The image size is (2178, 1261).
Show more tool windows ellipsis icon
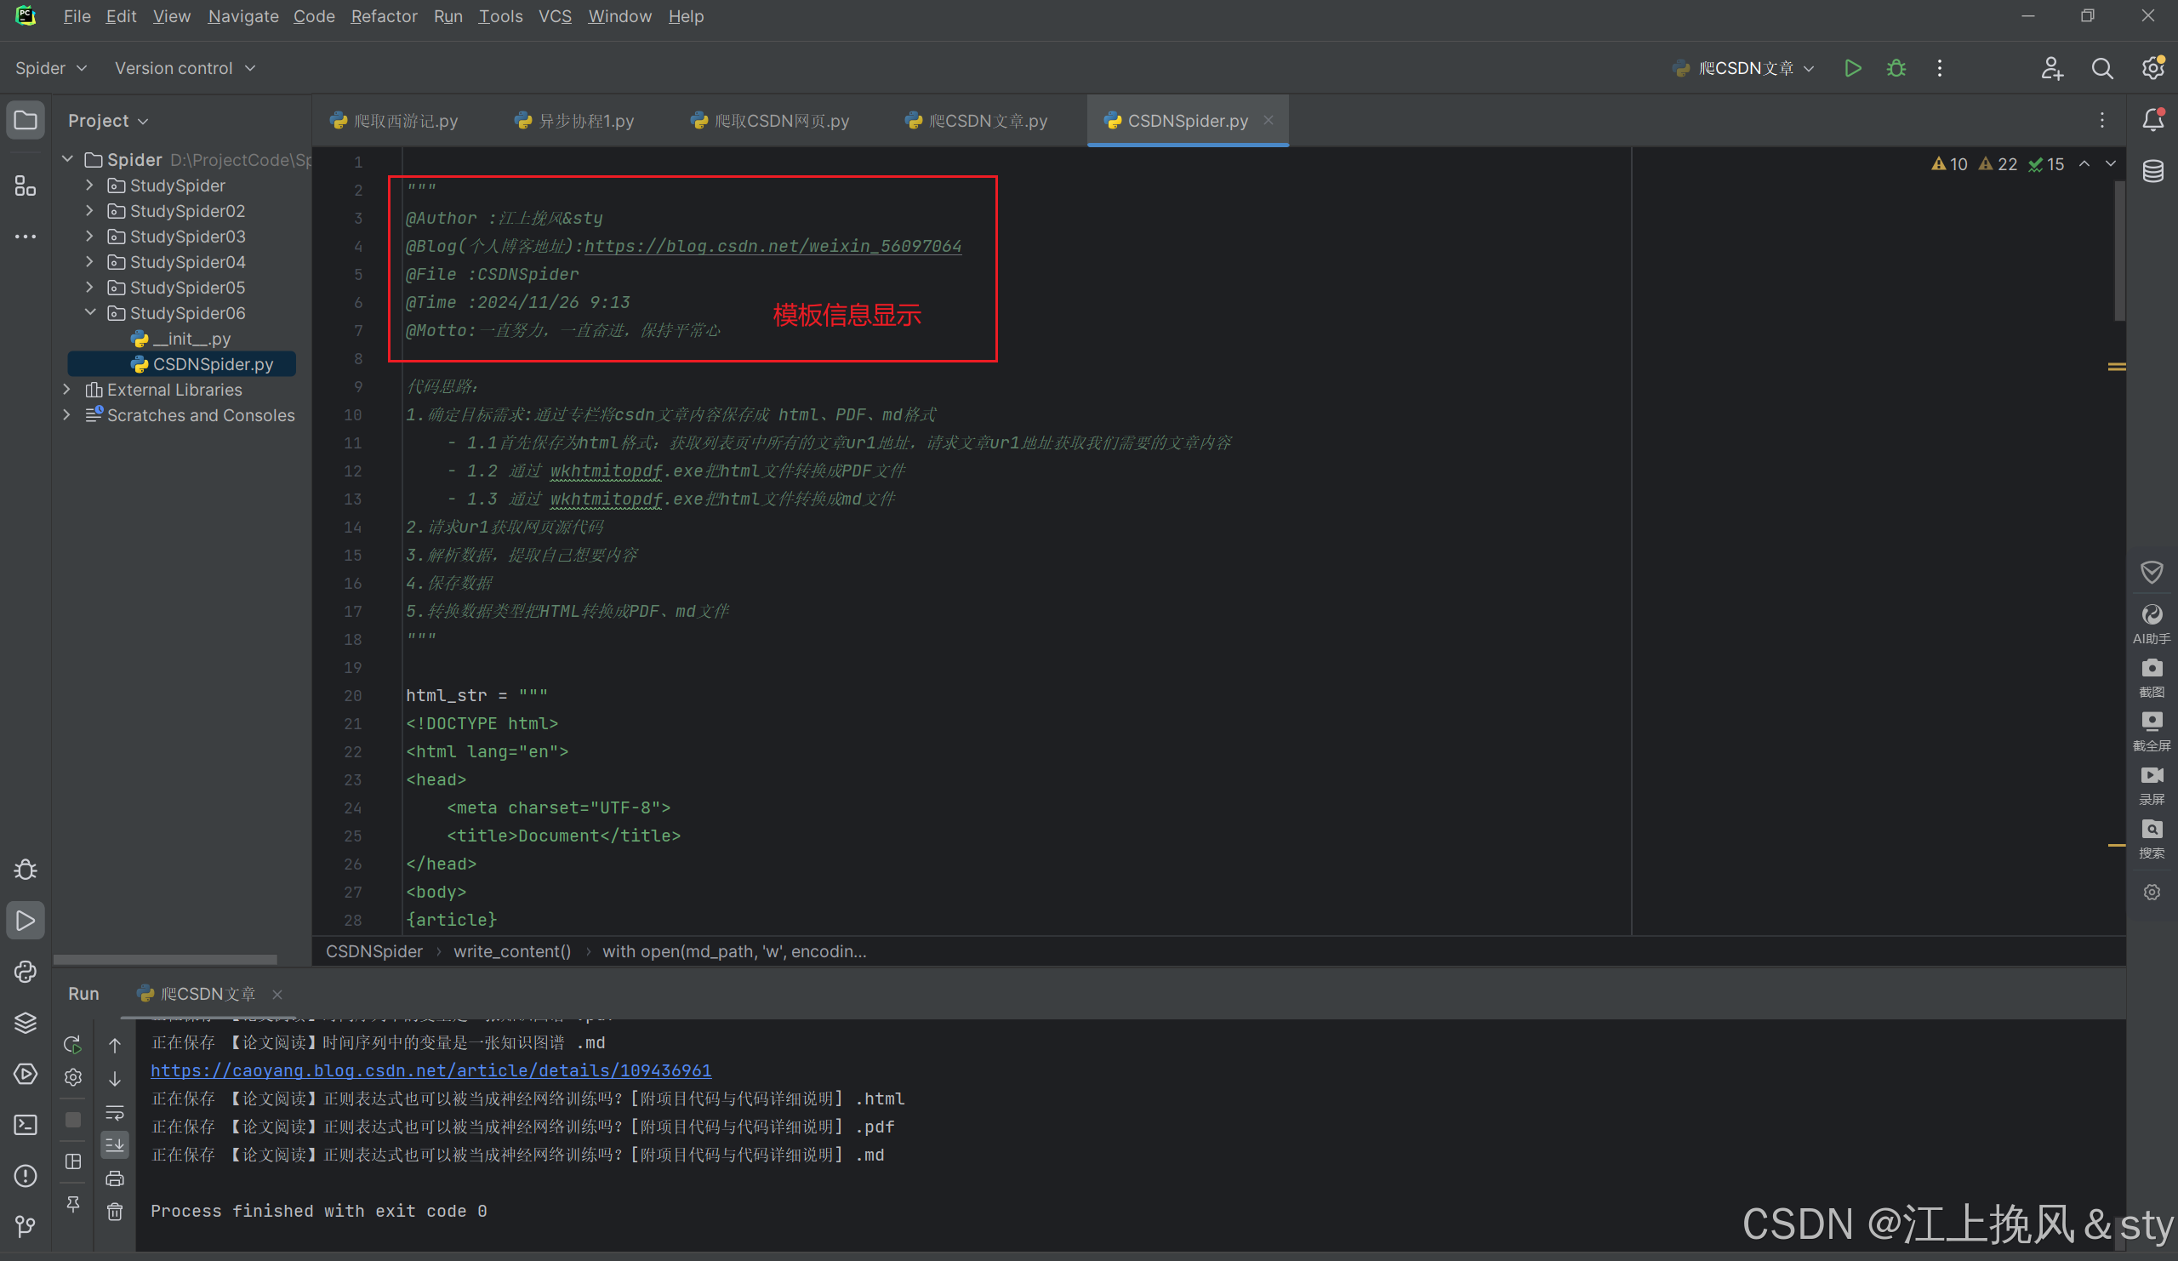point(25,236)
